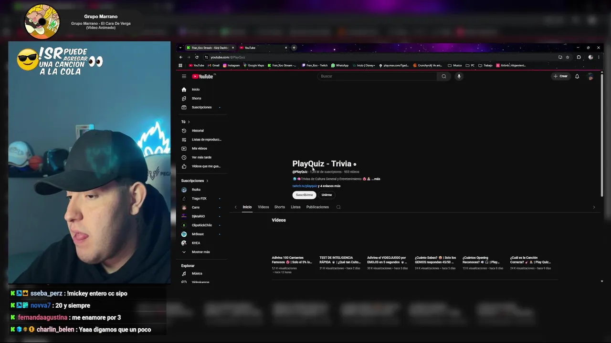
Task: Open the Gmail bookmark
Action: [x=213, y=65]
